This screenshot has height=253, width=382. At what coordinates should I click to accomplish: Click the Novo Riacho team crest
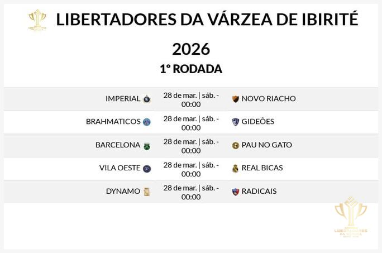click(235, 99)
